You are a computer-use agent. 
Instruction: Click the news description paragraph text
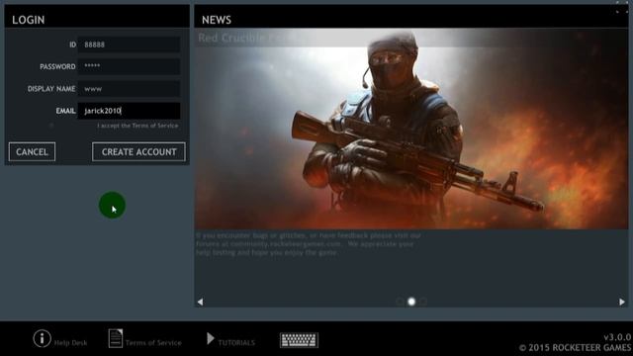pyautogui.click(x=309, y=244)
